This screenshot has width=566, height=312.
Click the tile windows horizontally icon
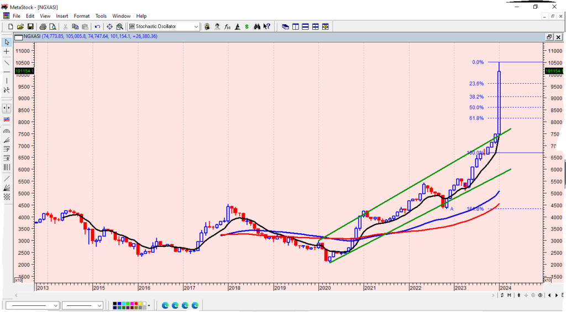pyautogui.click(x=306, y=26)
